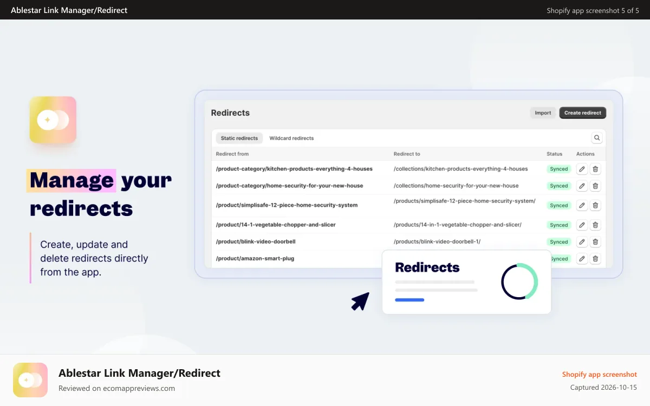
Task: Select /collections/home-security-for-your-new-house target path
Action: click(x=456, y=186)
